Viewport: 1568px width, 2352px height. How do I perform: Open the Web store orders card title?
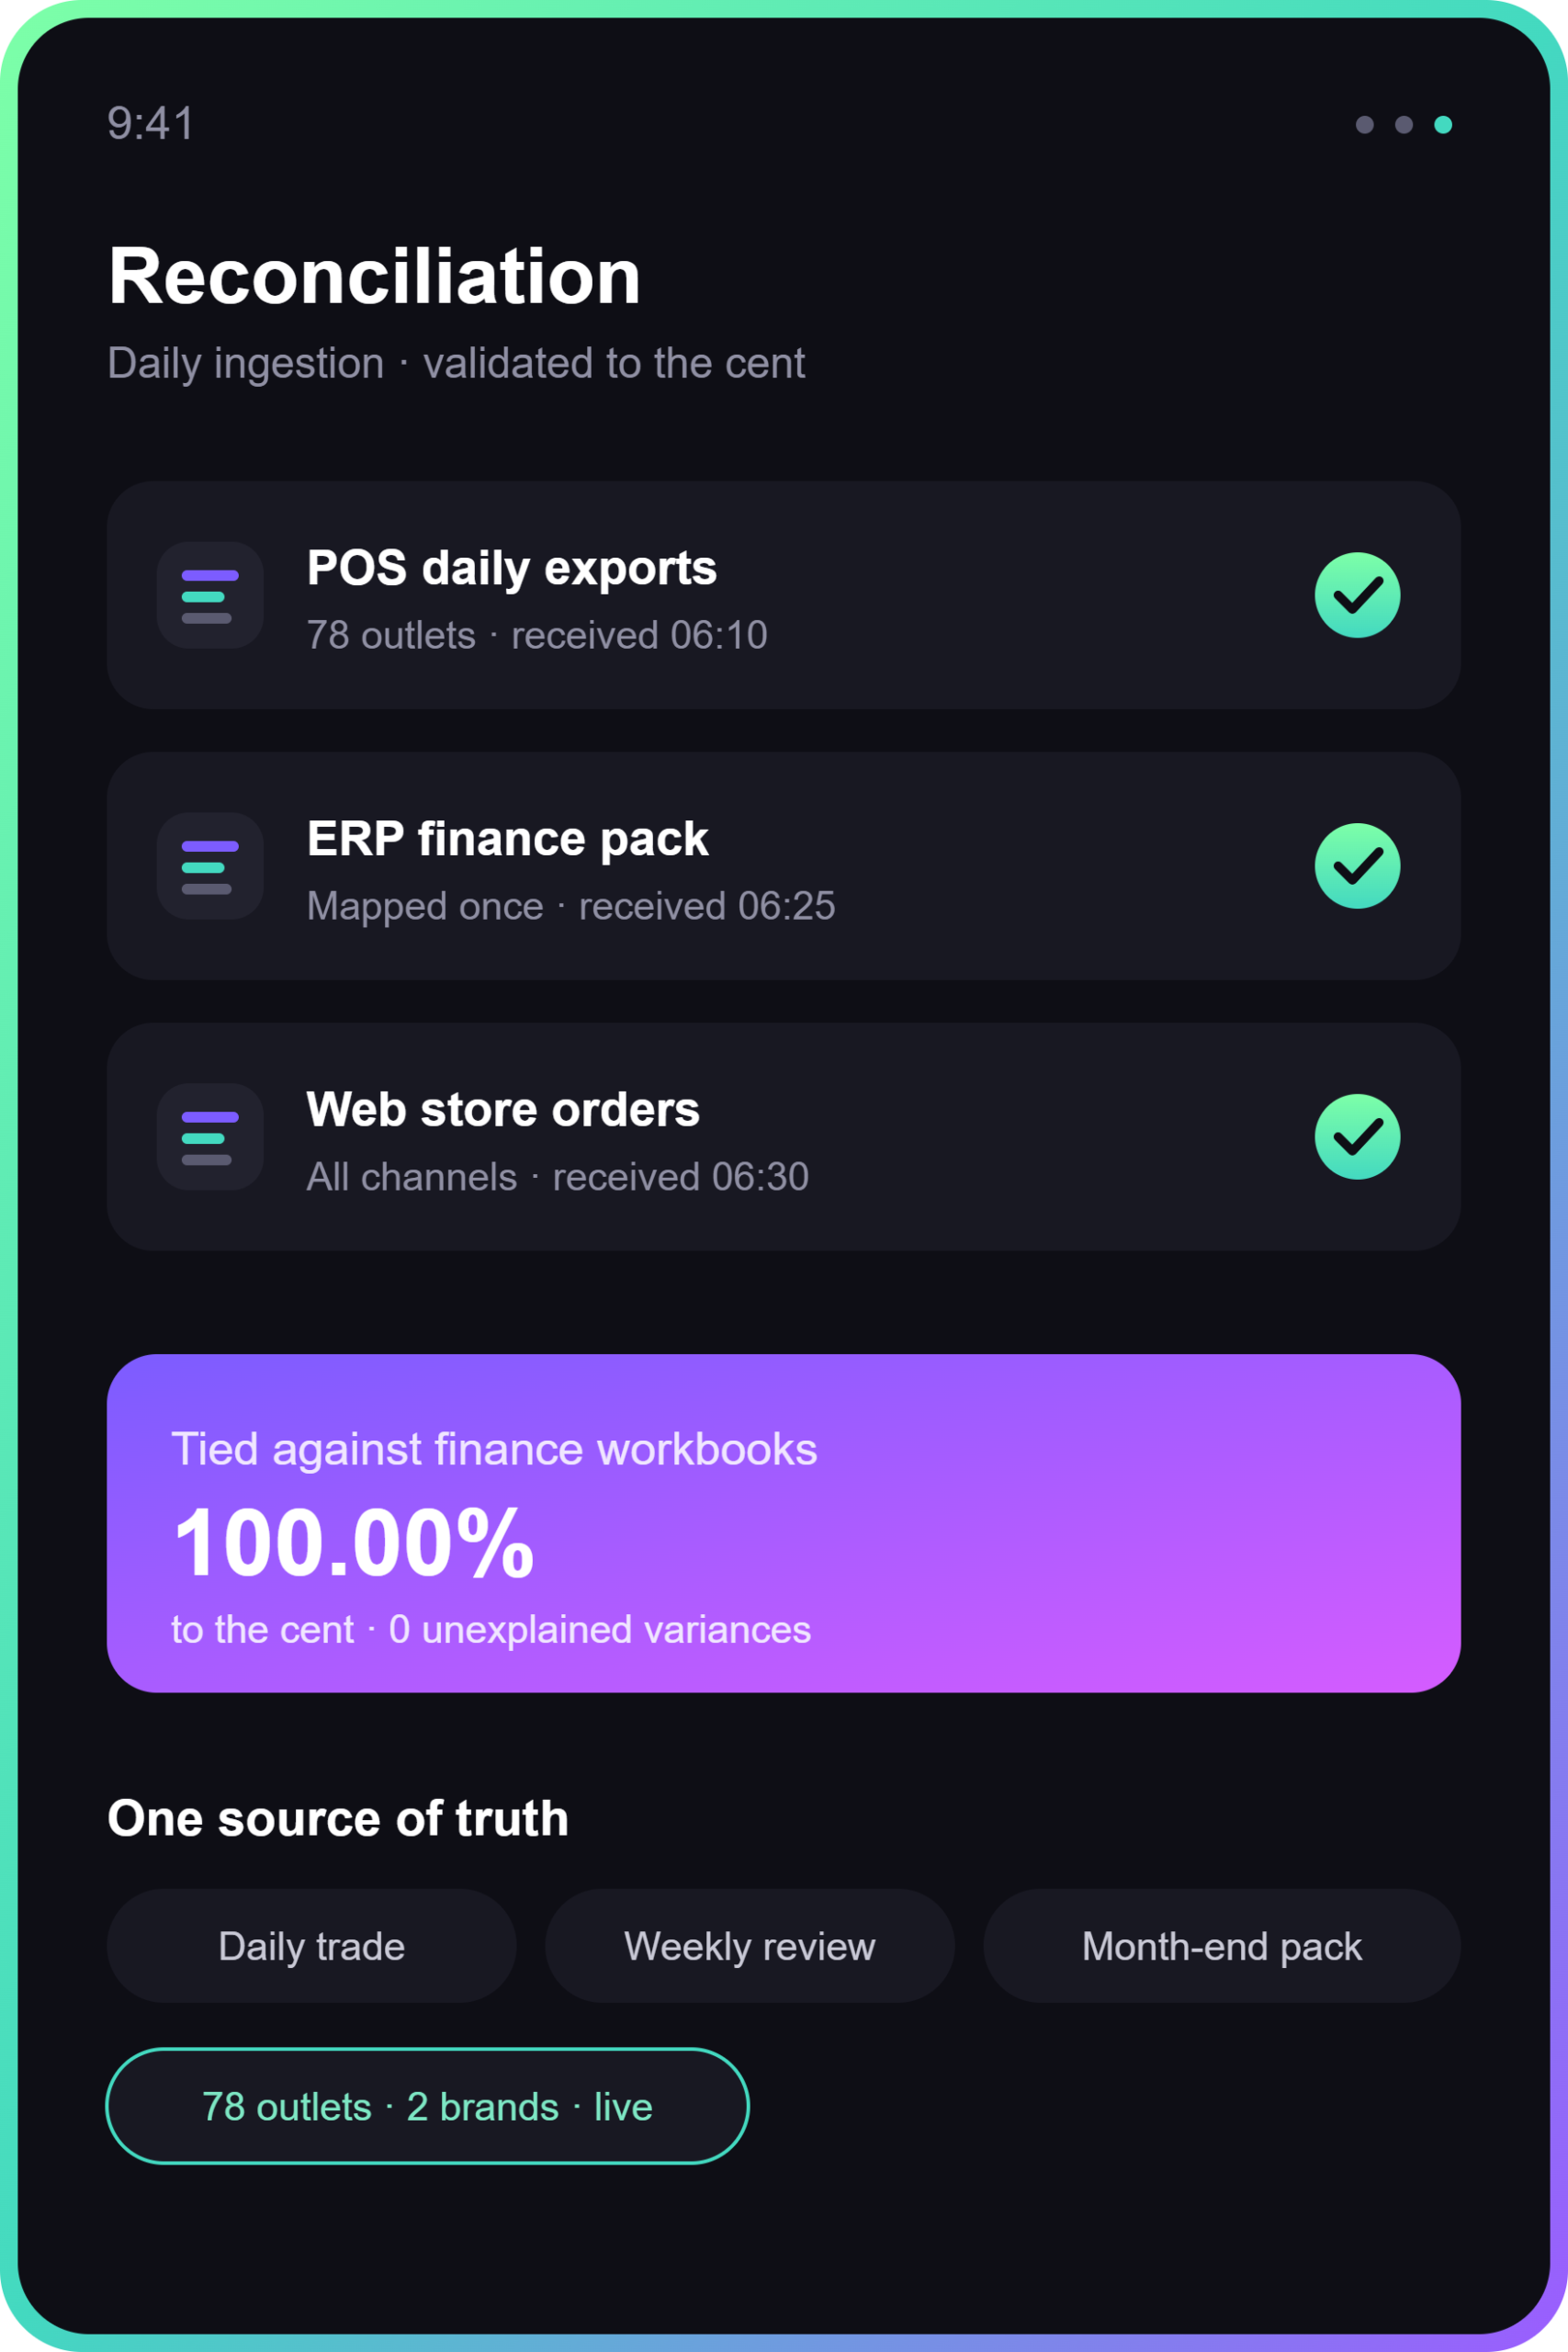click(503, 1109)
